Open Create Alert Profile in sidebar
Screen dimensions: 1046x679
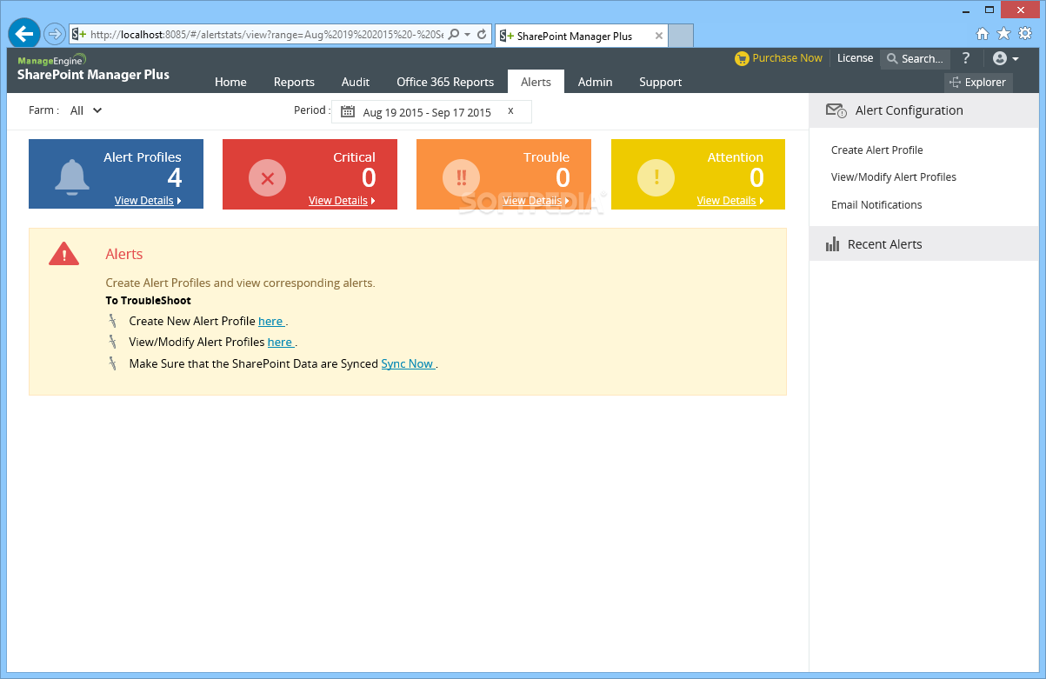point(876,150)
